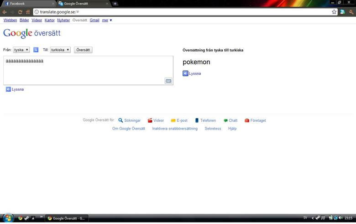The height and width of the screenshot is (224, 356).
Task: Reload the page with the refresh icon
Action: 20,12
